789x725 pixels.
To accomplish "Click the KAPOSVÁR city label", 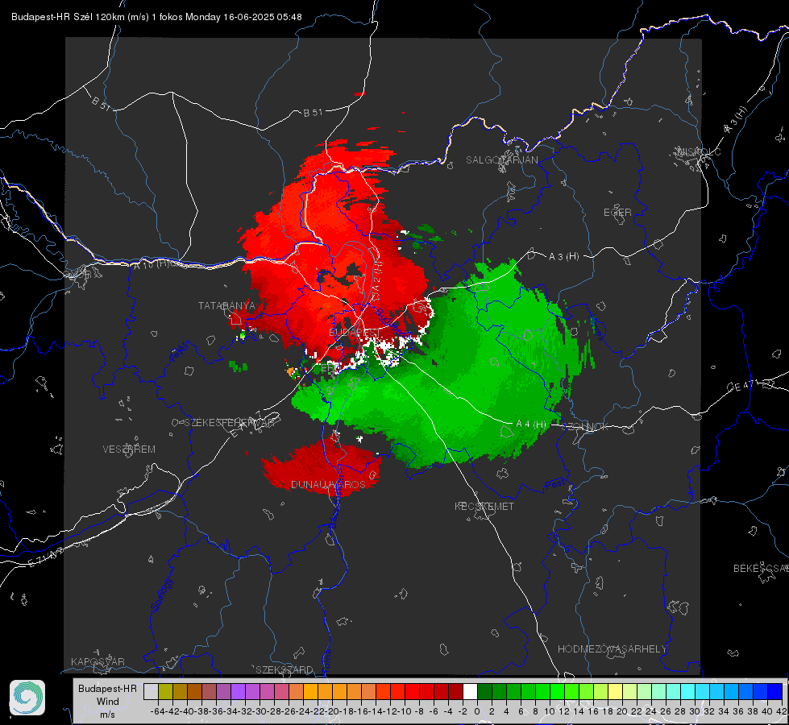I will pos(98,661).
